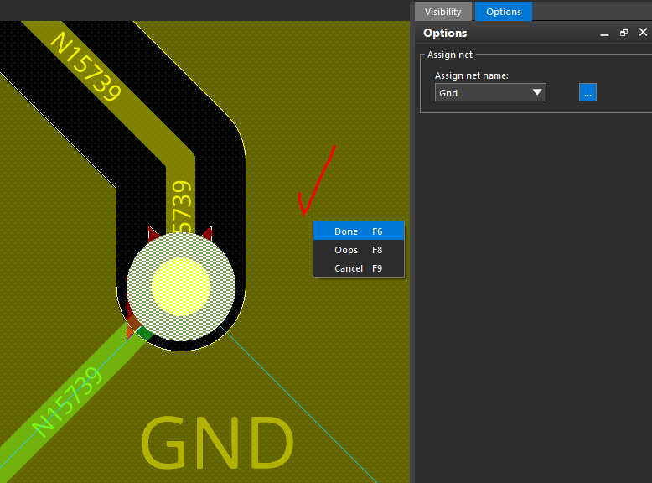
Task: Open the Assign net name dropdown
Action: 490,92
